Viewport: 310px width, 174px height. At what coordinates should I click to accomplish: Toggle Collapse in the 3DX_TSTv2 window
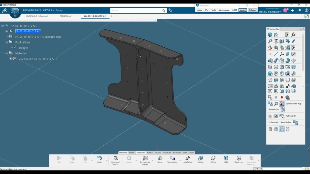252,10
